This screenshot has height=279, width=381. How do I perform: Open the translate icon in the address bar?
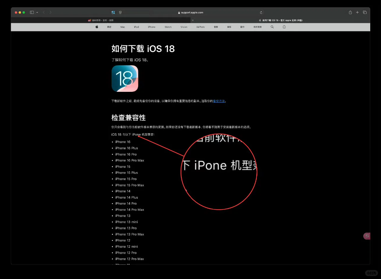pos(113,12)
